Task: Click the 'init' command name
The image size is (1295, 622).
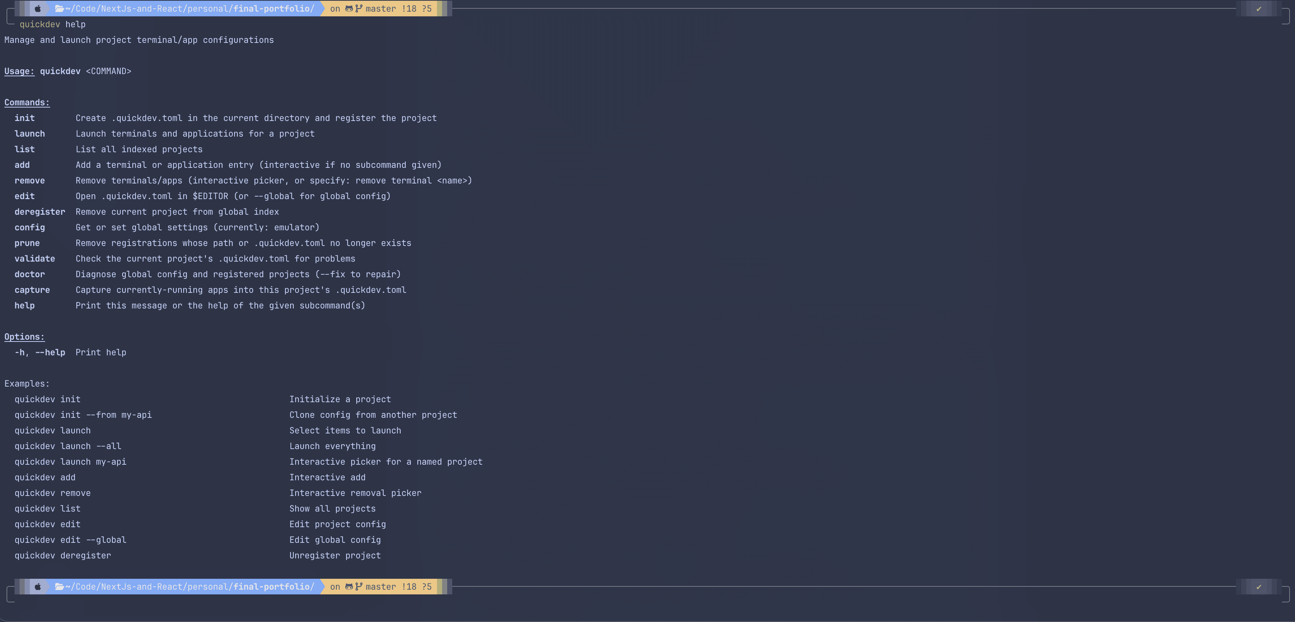Action: tap(25, 118)
